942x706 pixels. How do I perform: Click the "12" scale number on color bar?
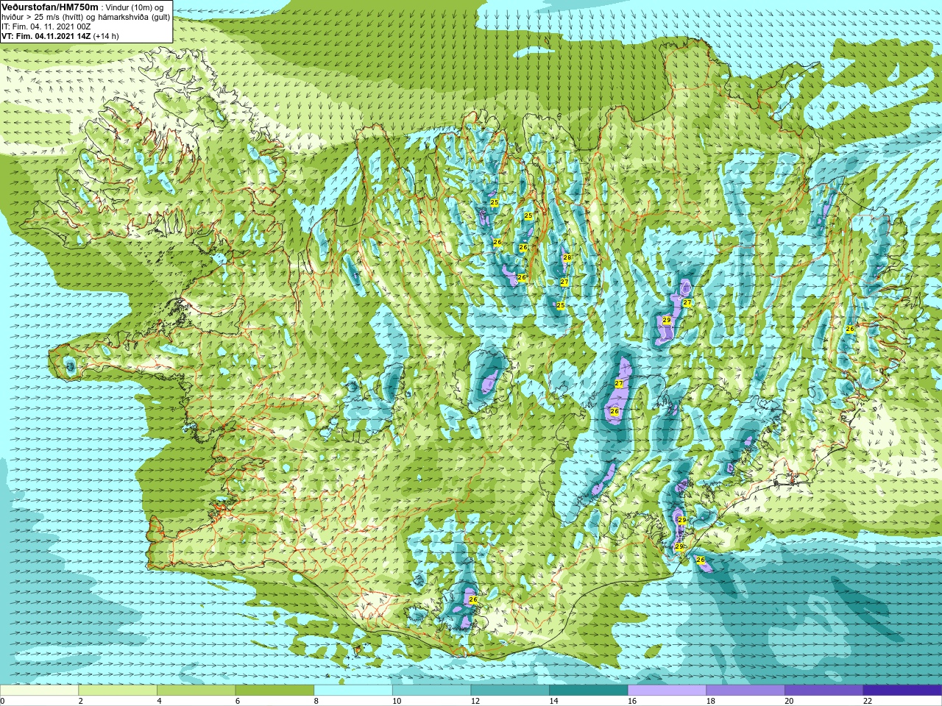tap(475, 701)
